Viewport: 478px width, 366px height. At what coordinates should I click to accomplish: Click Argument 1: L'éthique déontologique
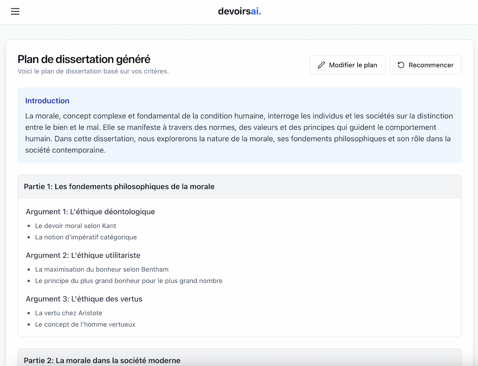point(90,212)
